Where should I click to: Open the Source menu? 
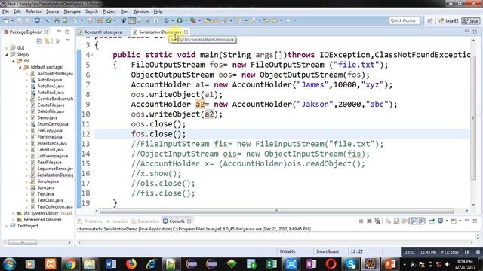click(x=52, y=11)
